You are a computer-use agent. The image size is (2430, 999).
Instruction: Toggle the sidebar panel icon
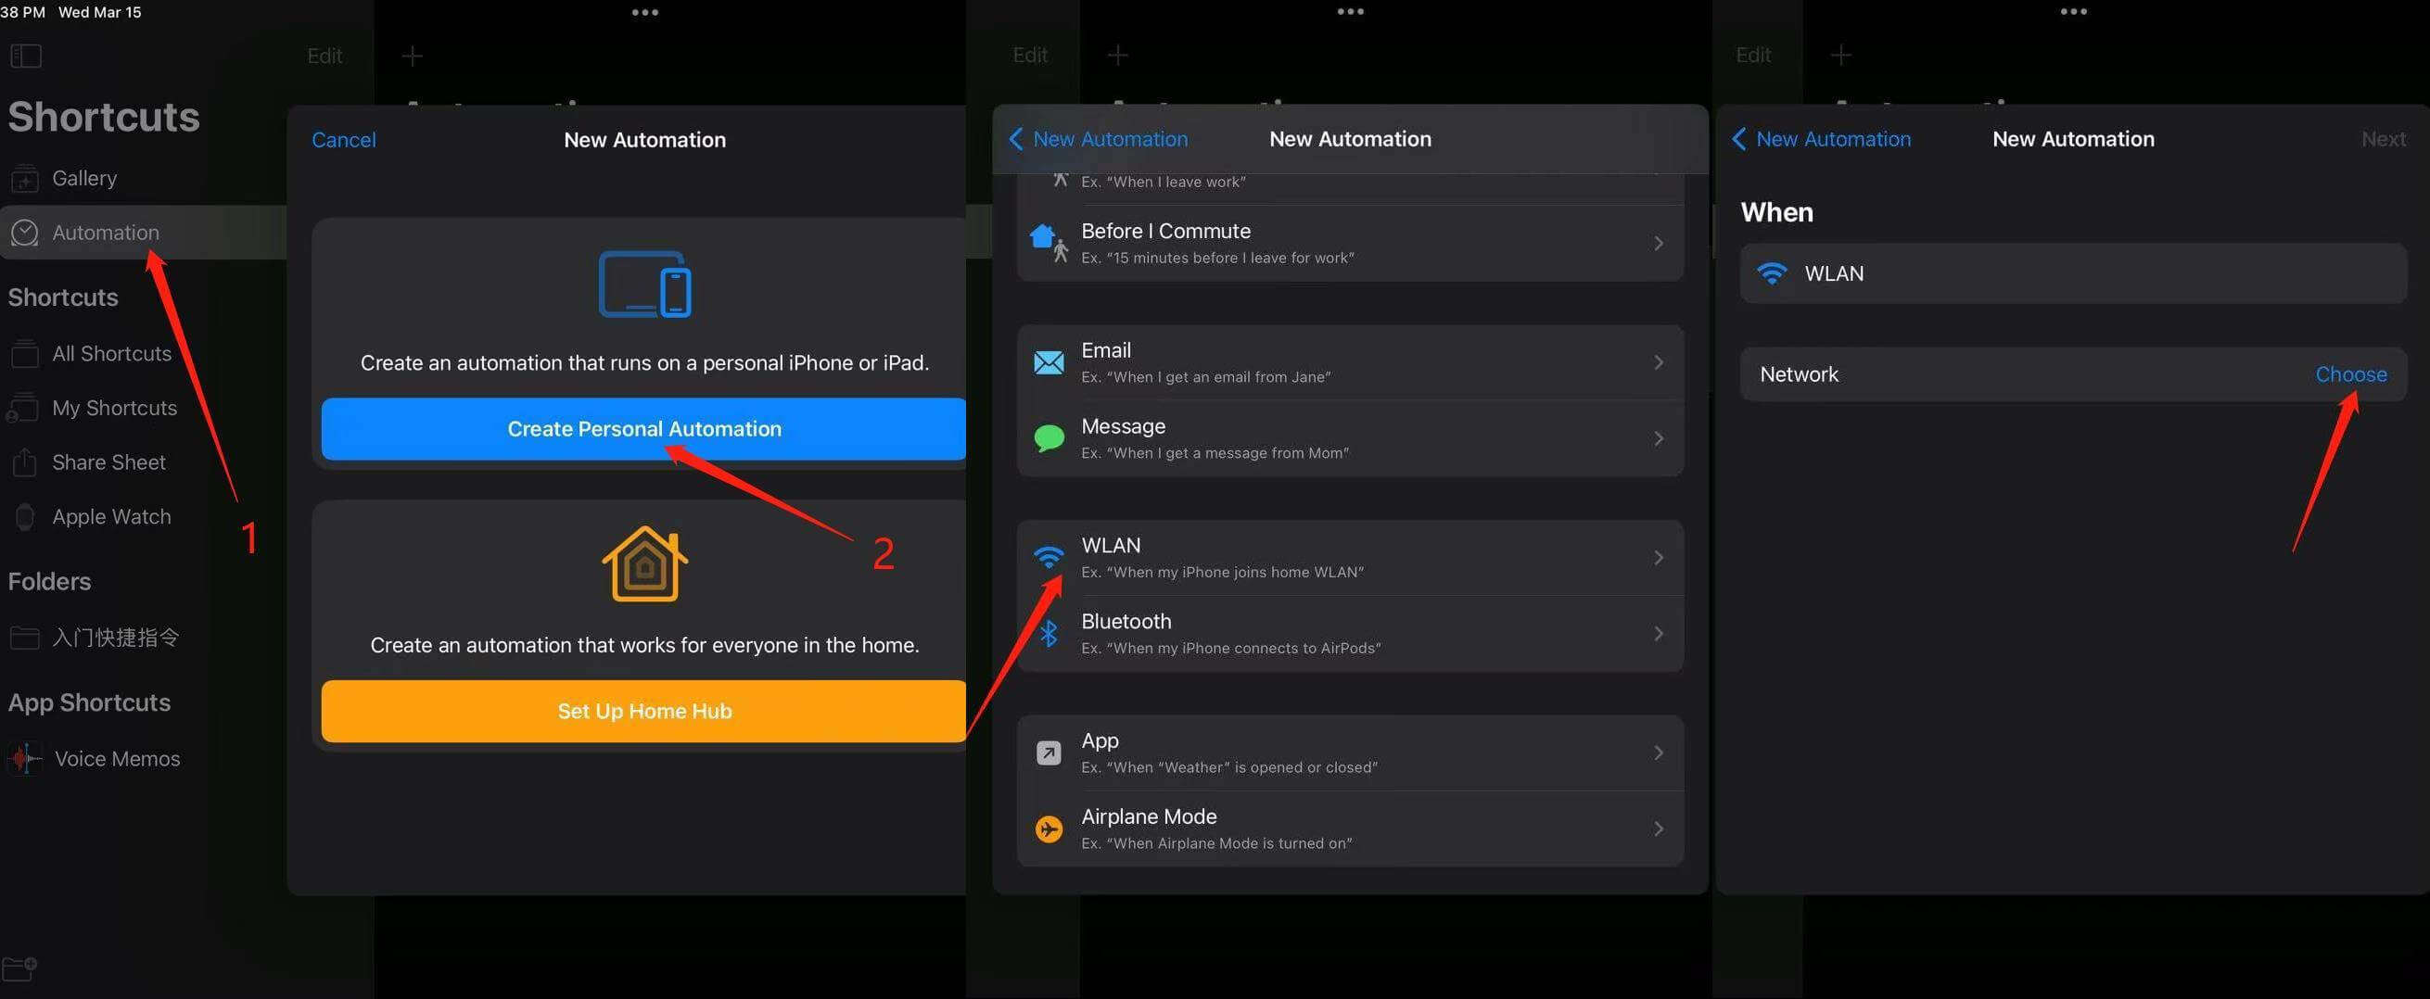[x=25, y=56]
